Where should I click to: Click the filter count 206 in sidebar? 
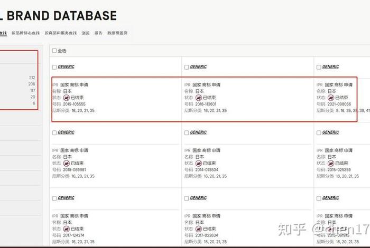click(32, 84)
